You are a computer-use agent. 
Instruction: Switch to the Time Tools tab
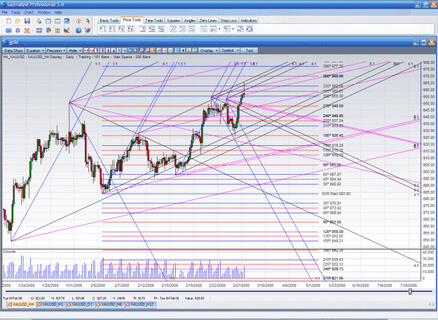pos(154,20)
